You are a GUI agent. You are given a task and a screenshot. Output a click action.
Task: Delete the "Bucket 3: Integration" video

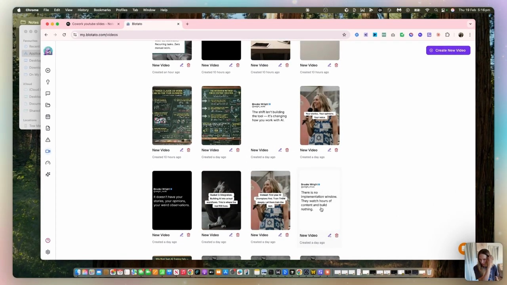(238, 235)
